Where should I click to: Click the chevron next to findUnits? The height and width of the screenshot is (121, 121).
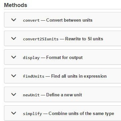point(14,76)
